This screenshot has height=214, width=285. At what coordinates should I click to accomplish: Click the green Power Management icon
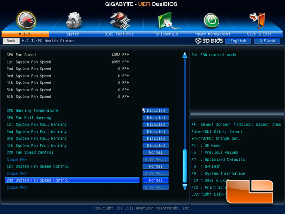tap(211, 21)
